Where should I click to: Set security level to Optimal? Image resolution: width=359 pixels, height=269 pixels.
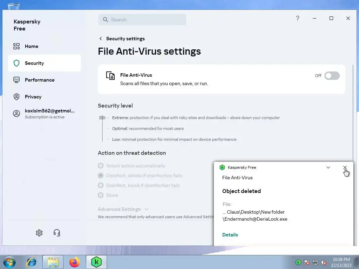148,129
